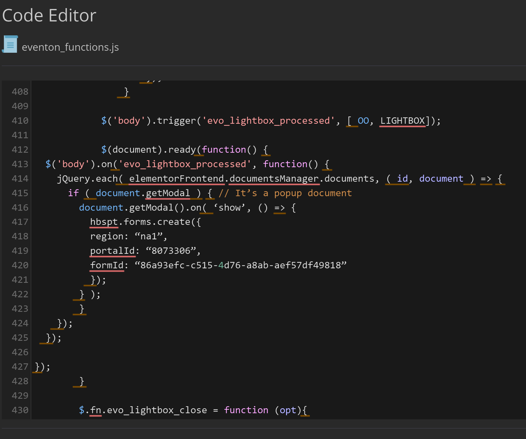Screen dimensions: 526x439
Task: Select line number 414 in gutter
Action: (20, 178)
